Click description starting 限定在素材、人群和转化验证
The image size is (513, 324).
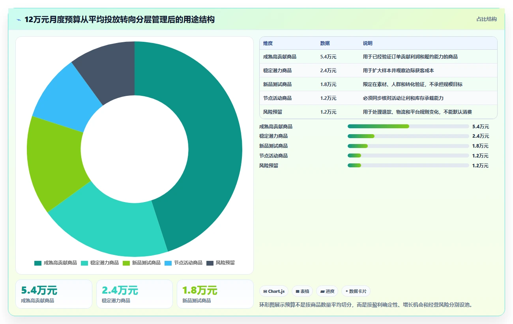(413, 84)
